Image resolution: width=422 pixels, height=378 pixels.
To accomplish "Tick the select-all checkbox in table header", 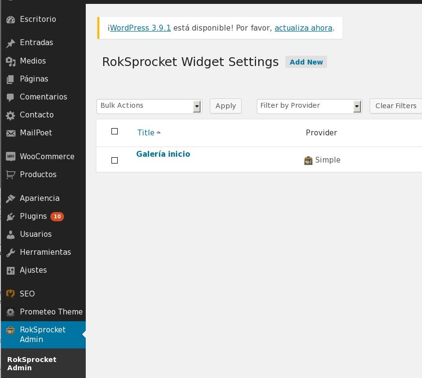I will (x=114, y=131).
